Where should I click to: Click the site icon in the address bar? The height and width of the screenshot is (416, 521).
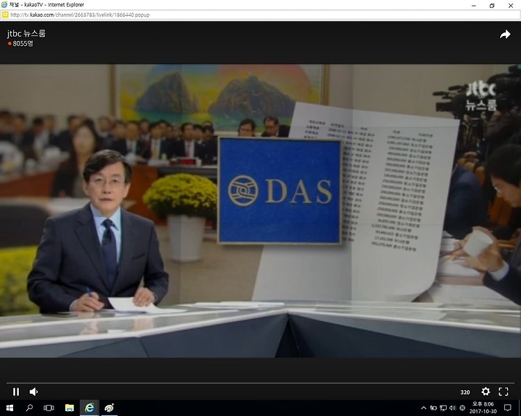click(x=5, y=15)
